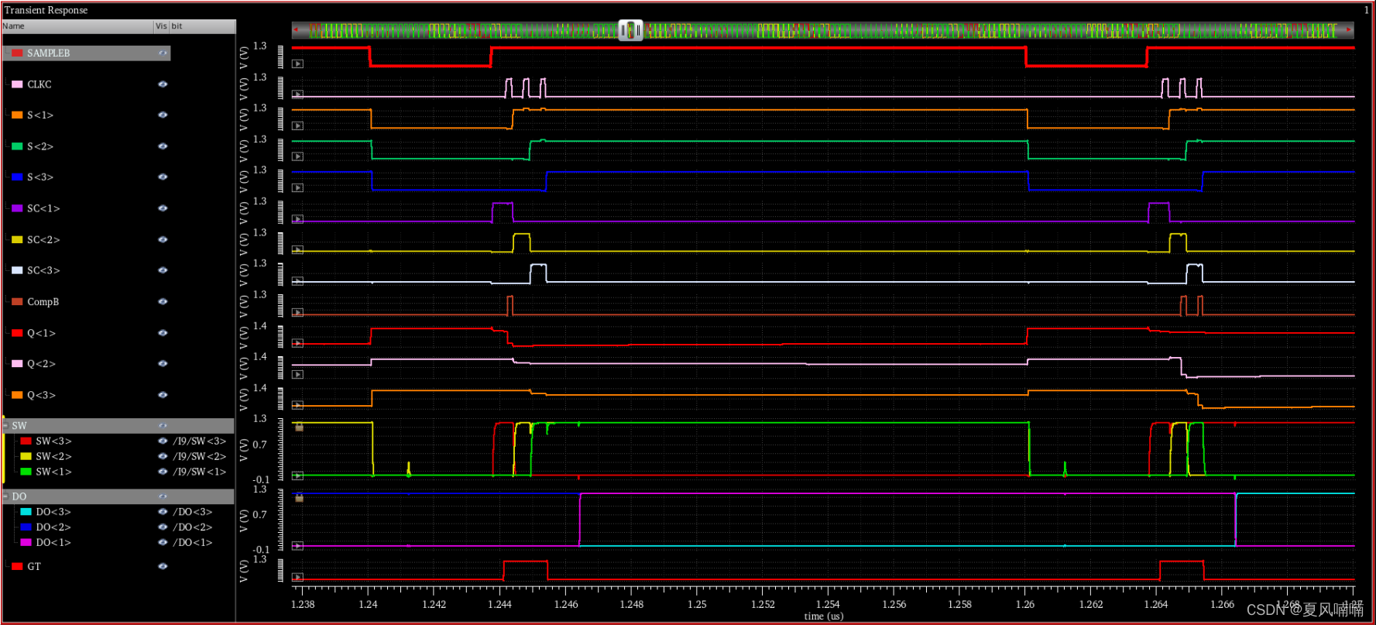The width and height of the screenshot is (1376, 625).
Task: Click the /I9/SW<1> bit path text
Action: pyautogui.click(x=200, y=472)
